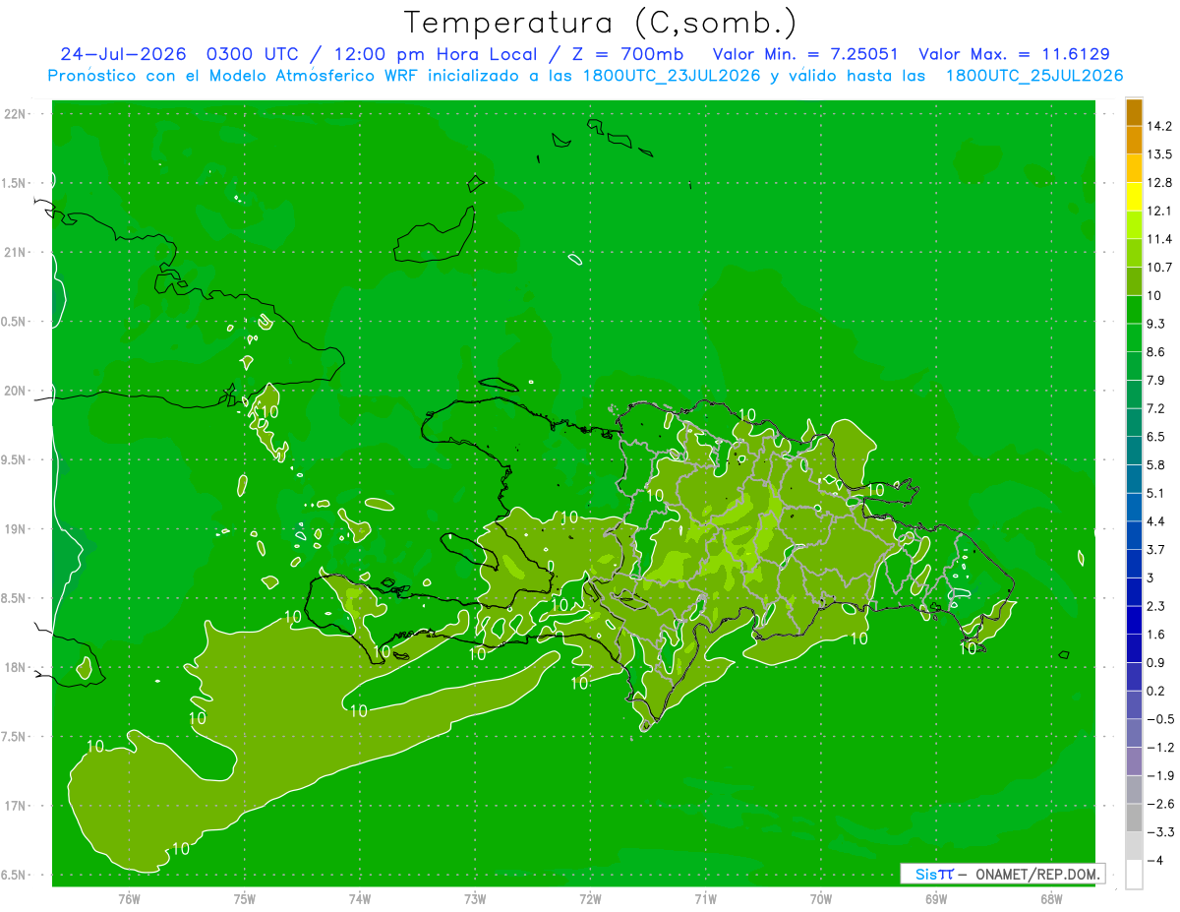
Task: Click the '-0.5' colorbar value
Action: 1158,719
